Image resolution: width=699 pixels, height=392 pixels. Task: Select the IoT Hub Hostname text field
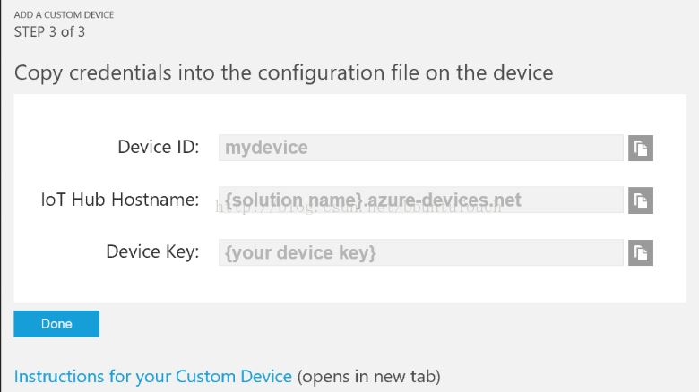(420, 200)
